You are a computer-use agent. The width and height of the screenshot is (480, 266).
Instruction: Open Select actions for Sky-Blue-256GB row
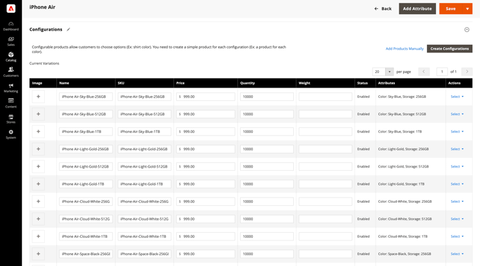click(457, 97)
